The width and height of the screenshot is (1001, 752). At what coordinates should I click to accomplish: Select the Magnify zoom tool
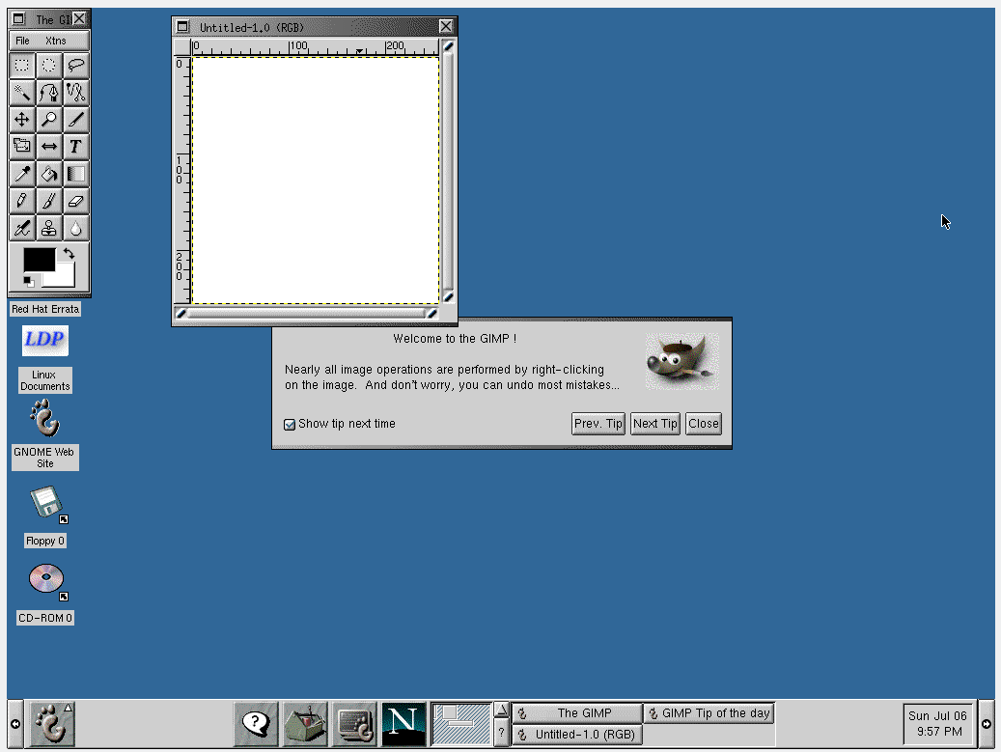pos(48,120)
